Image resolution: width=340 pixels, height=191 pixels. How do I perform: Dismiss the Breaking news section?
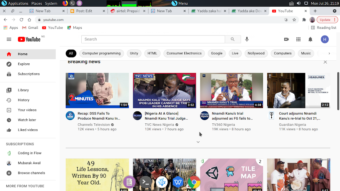[325, 62]
